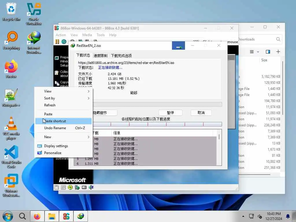The height and width of the screenshot is (222, 296).
Task: Expand the Sort by submenu
Action: coord(64,98)
